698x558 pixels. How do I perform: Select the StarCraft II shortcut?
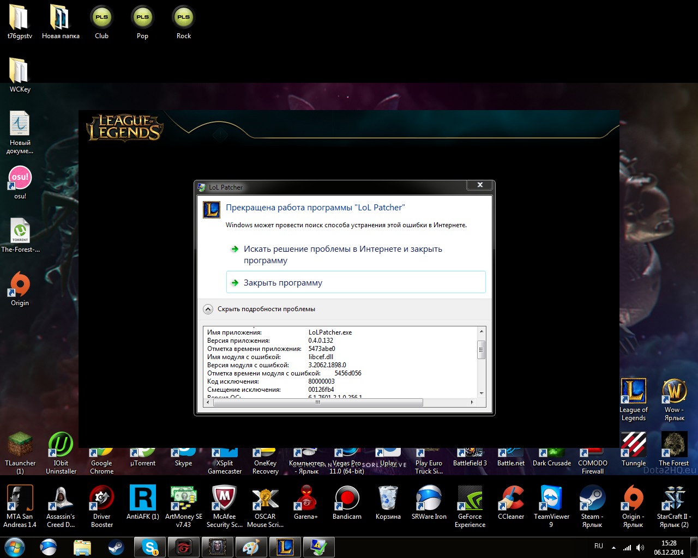coord(674,506)
